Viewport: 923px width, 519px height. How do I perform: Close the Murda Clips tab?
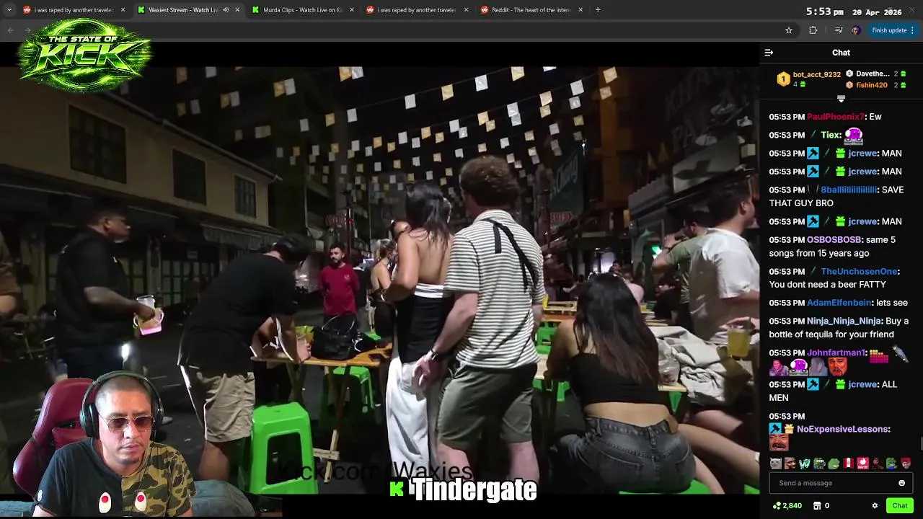[352, 10]
